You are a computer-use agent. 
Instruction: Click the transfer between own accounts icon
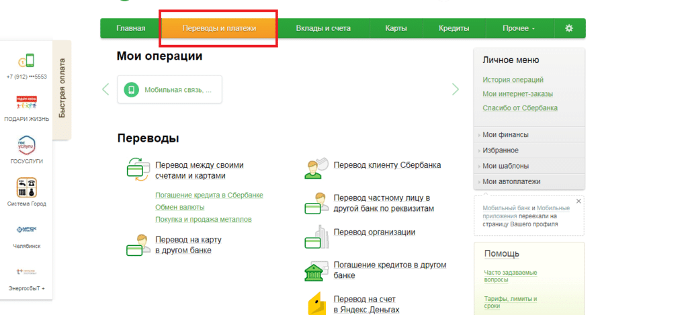click(x=138, y=170)
